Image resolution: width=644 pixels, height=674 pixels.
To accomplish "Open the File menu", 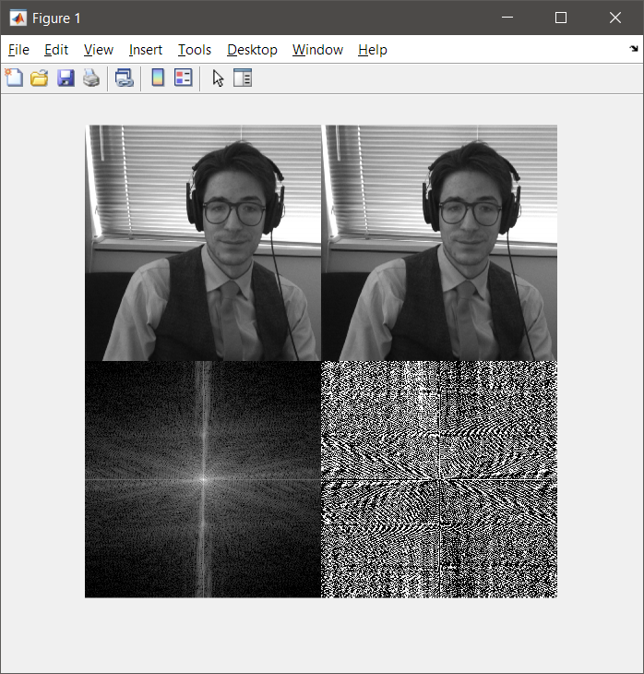I will pos(18,50).
